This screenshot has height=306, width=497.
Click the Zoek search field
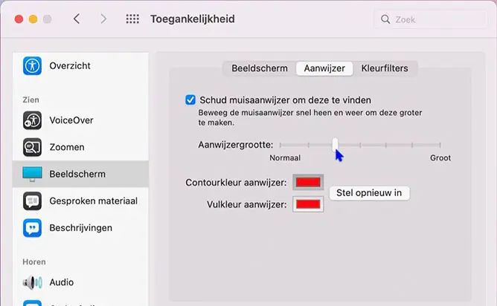(432, 19)
